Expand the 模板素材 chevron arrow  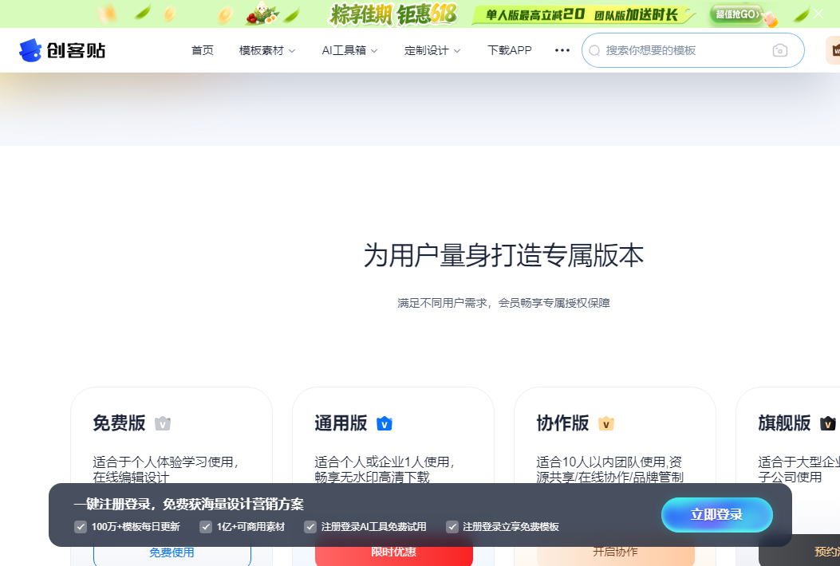292,51
